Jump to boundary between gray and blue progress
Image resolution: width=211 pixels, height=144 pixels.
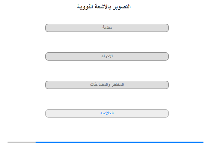pos(36,142)
